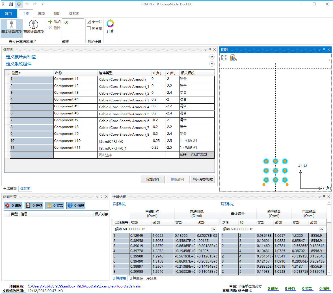Click the undo arrow in title bar
333x294 pixels.
pyautogui.click(x=27, y=4)
